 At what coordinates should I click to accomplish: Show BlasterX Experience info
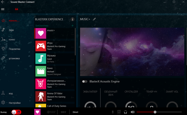pos(72,19)
